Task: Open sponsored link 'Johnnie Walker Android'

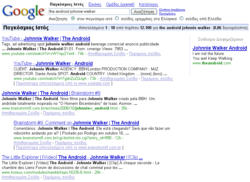Action: click(220, 48)
